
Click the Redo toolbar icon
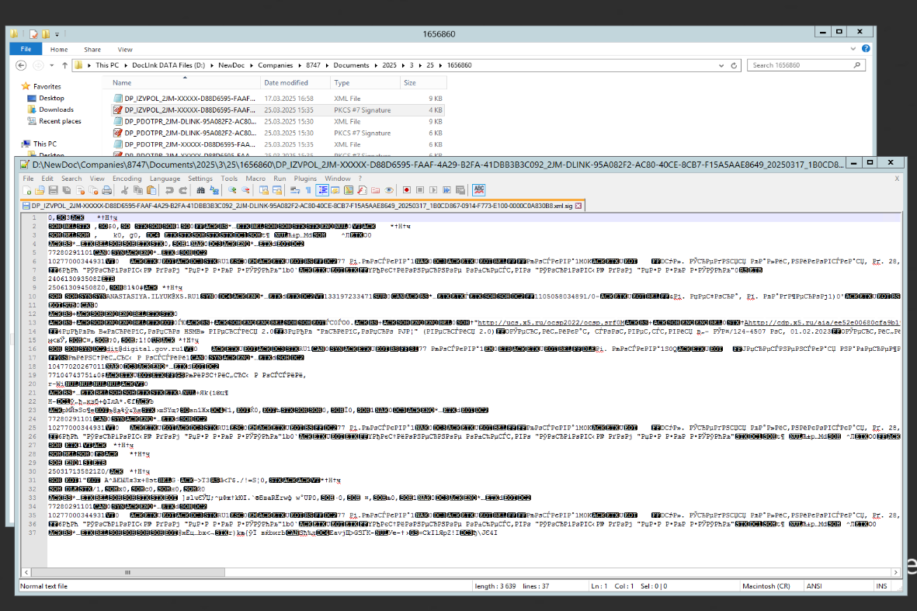click(x=183, y=190)
